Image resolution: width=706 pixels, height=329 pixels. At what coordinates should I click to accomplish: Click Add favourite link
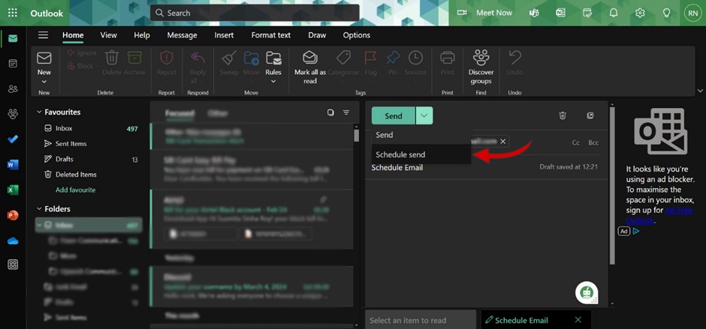[x=76, y=190]
